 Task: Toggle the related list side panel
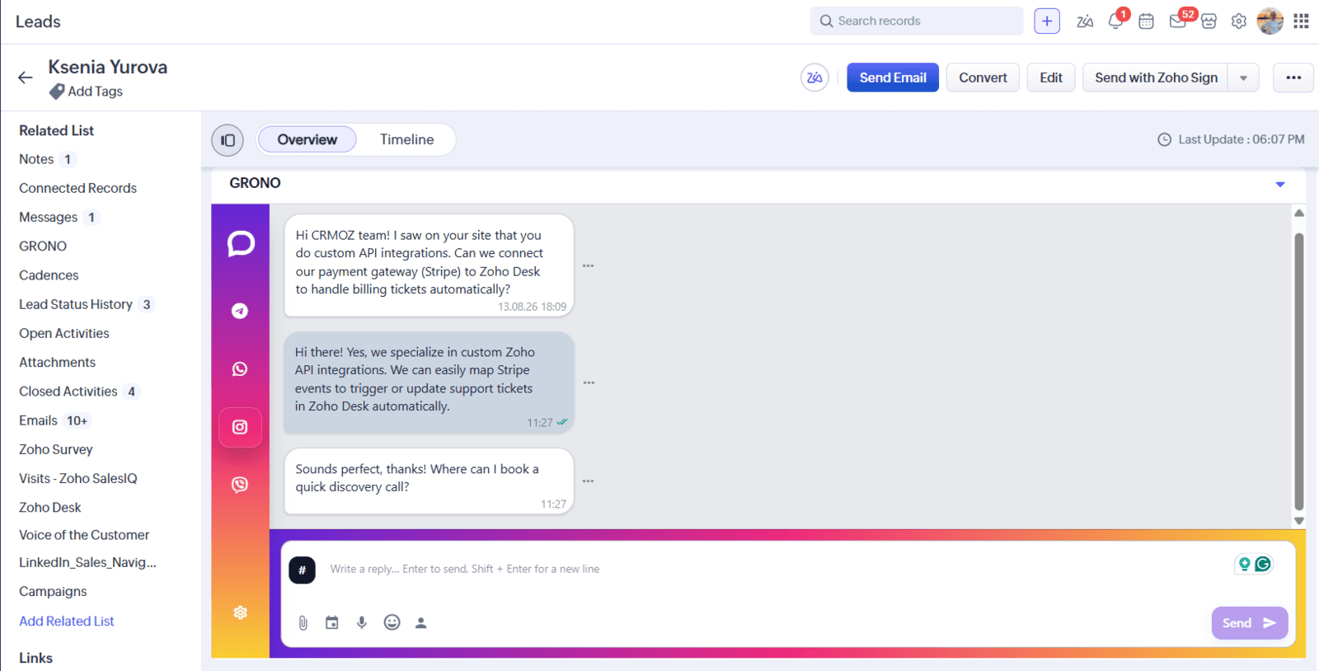point(228,140)
